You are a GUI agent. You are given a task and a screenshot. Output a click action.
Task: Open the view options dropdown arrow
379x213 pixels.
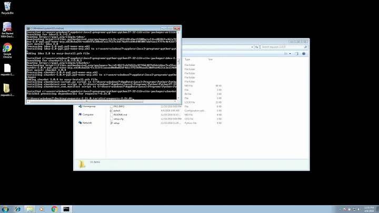pos(290,54)
